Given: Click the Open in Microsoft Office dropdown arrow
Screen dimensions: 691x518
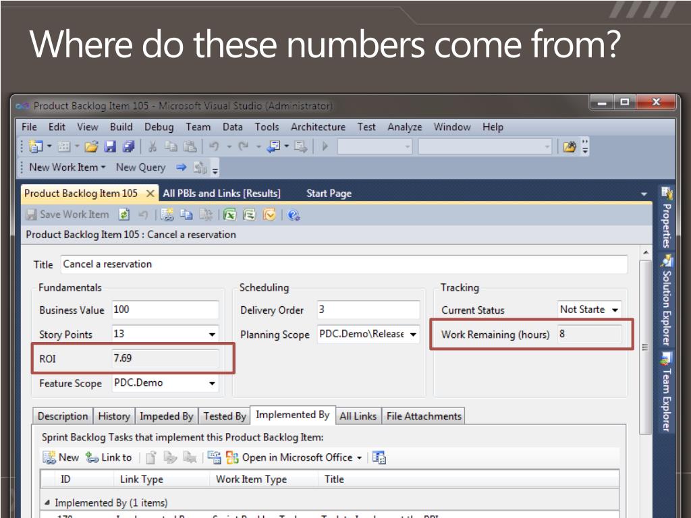Looking at the screenshot, I should tap(359, 458).
